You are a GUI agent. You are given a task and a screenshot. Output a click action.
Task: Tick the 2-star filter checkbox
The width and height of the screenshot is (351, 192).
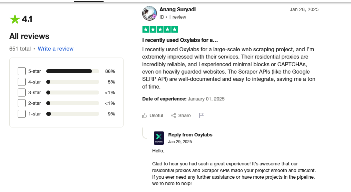tap(22, 103)
